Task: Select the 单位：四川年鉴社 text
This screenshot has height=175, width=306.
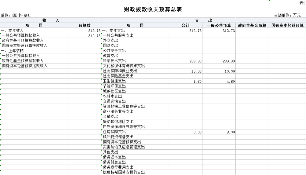Action: click(16, 15)
